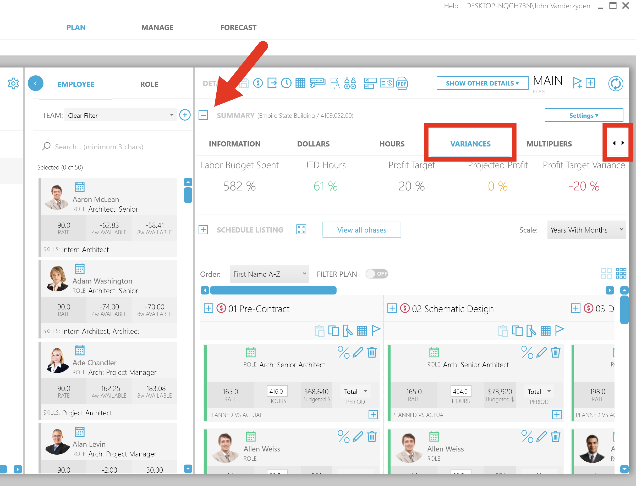The height and width of the screenshot is (486, 636).
Task: Delete the Senior Architect role in Pre-Contract
Action: pyautogui.click(x=372, y=352)
